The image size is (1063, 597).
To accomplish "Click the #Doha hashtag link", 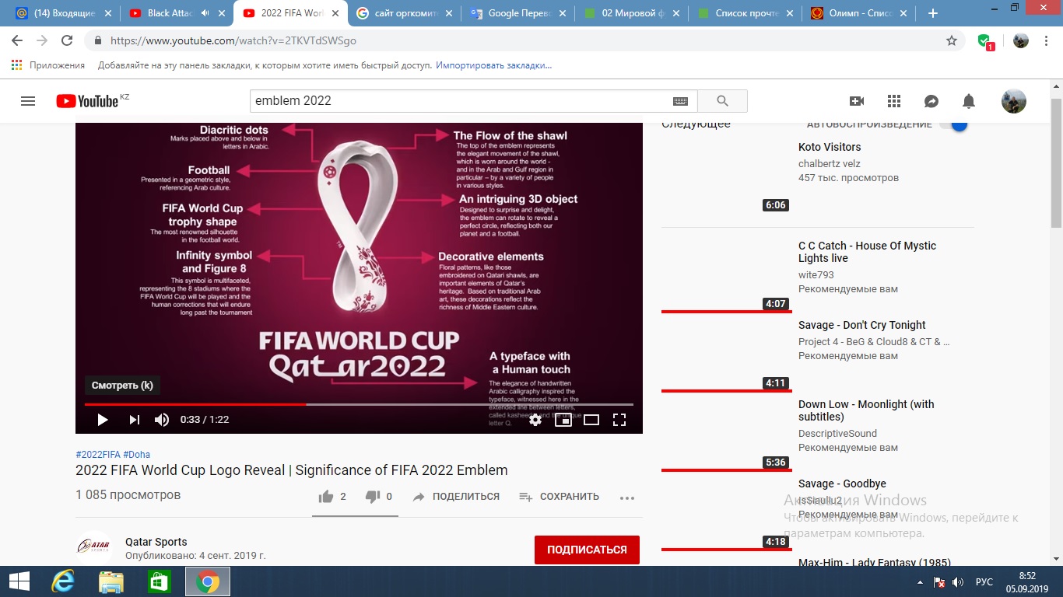I will coord(137,454).
